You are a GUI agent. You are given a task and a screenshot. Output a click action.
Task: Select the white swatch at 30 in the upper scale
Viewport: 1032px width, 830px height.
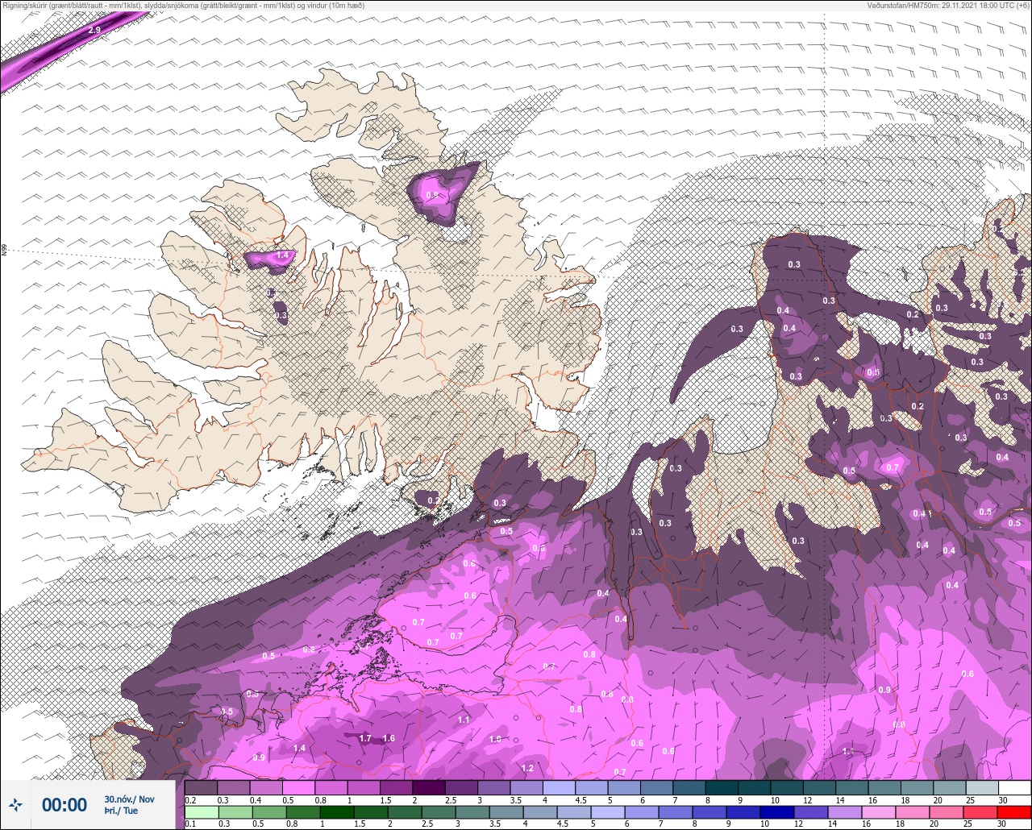[1014, 787]
